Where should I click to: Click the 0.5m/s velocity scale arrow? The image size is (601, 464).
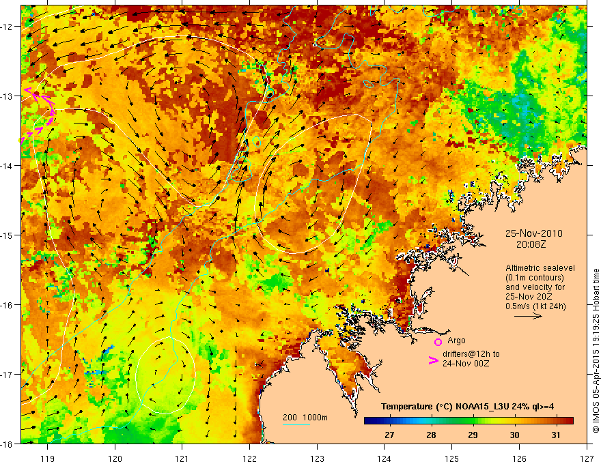[x=528, y=316]
